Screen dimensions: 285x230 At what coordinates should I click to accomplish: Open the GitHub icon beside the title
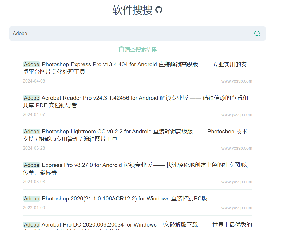click(x=159, y=10)
